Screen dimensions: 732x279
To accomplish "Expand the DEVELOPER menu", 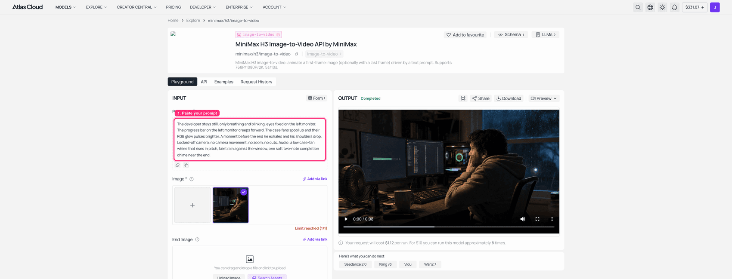I will [203, 7].
